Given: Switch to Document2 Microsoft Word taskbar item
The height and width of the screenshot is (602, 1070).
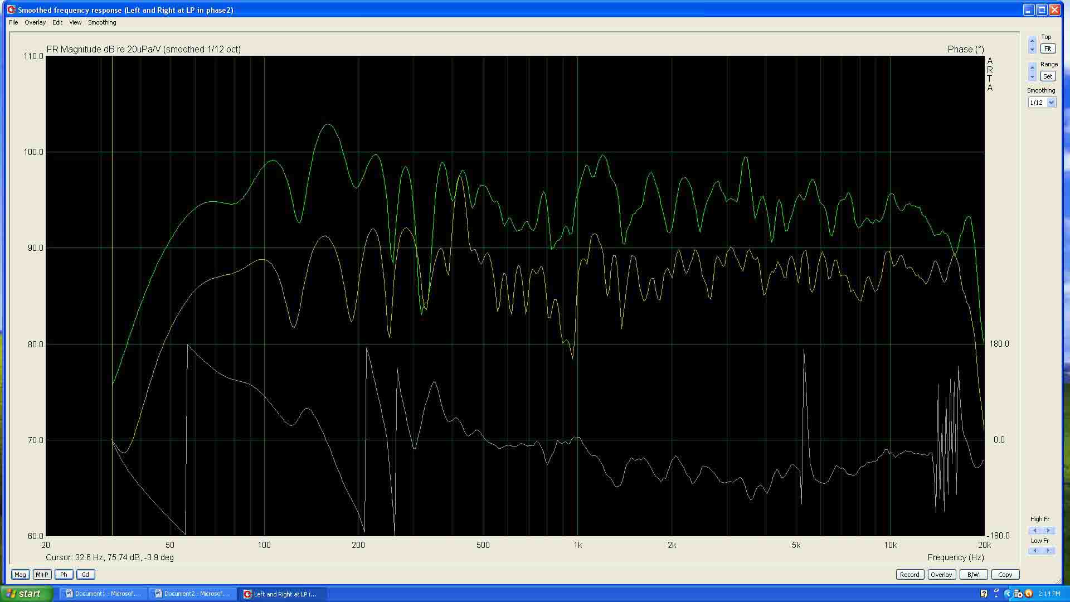Looking at the screenshot, I should click(x=192, y=594).
